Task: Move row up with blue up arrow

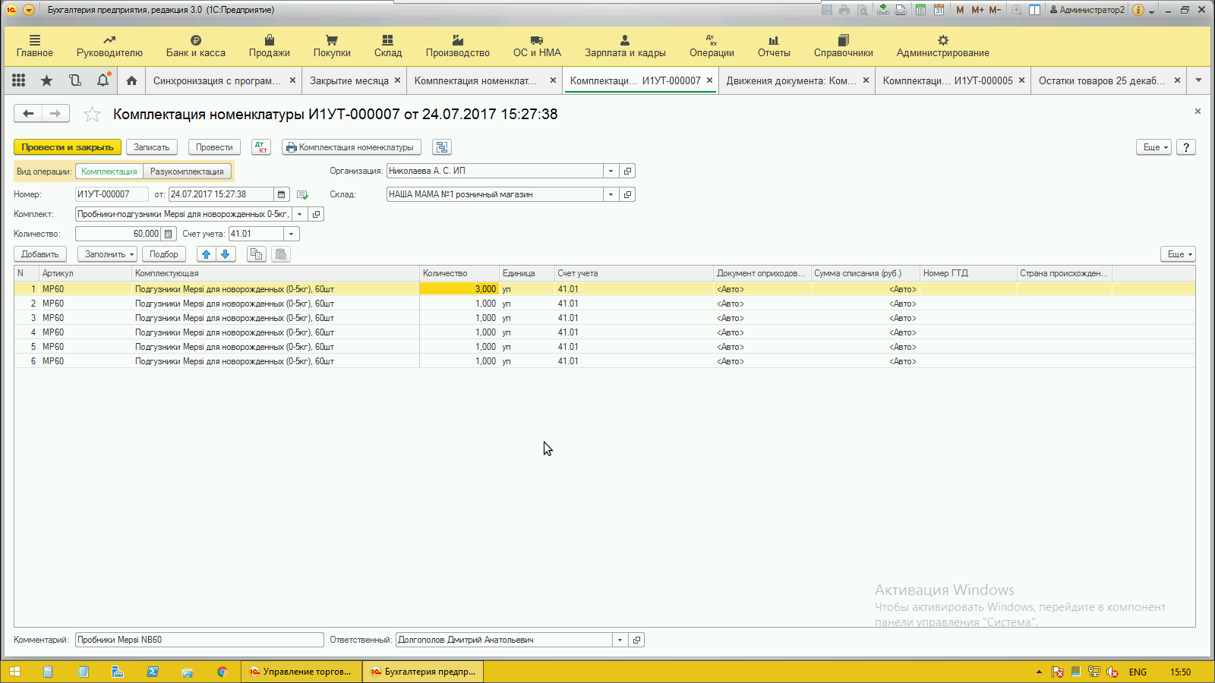Action: (x=207, y=254)
